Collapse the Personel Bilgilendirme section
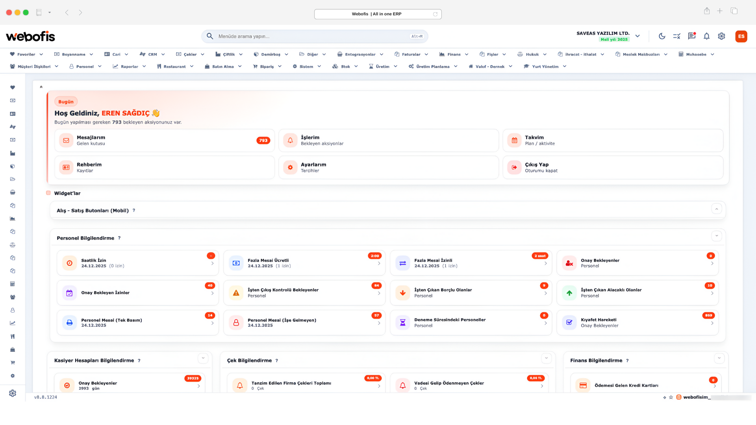This screenshot has width=756, height=425. pos(716,236)
